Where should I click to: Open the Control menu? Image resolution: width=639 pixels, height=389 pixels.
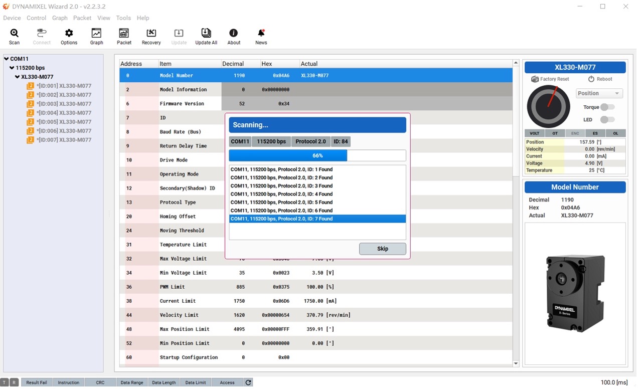pos(37,18)
